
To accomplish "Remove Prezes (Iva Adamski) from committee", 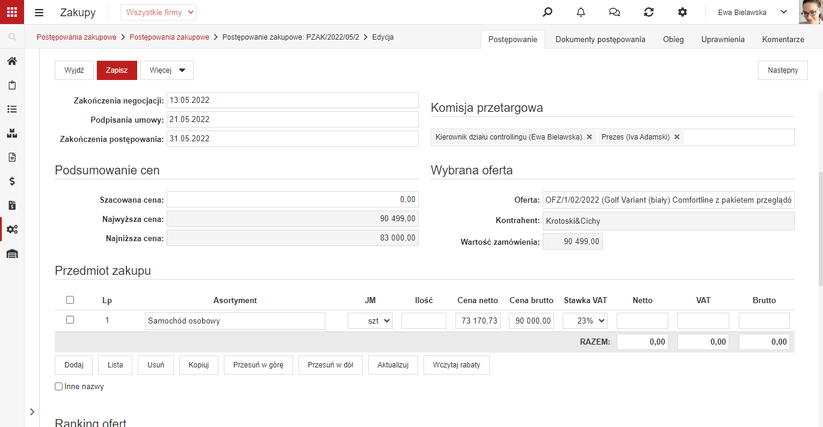I will (x=677, y=137).
